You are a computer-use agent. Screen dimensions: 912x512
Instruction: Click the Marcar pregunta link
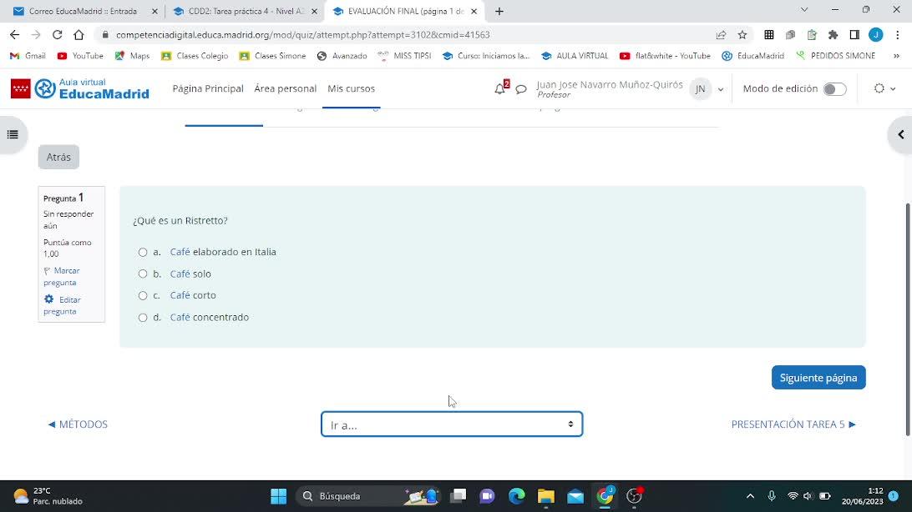(62, 277)
